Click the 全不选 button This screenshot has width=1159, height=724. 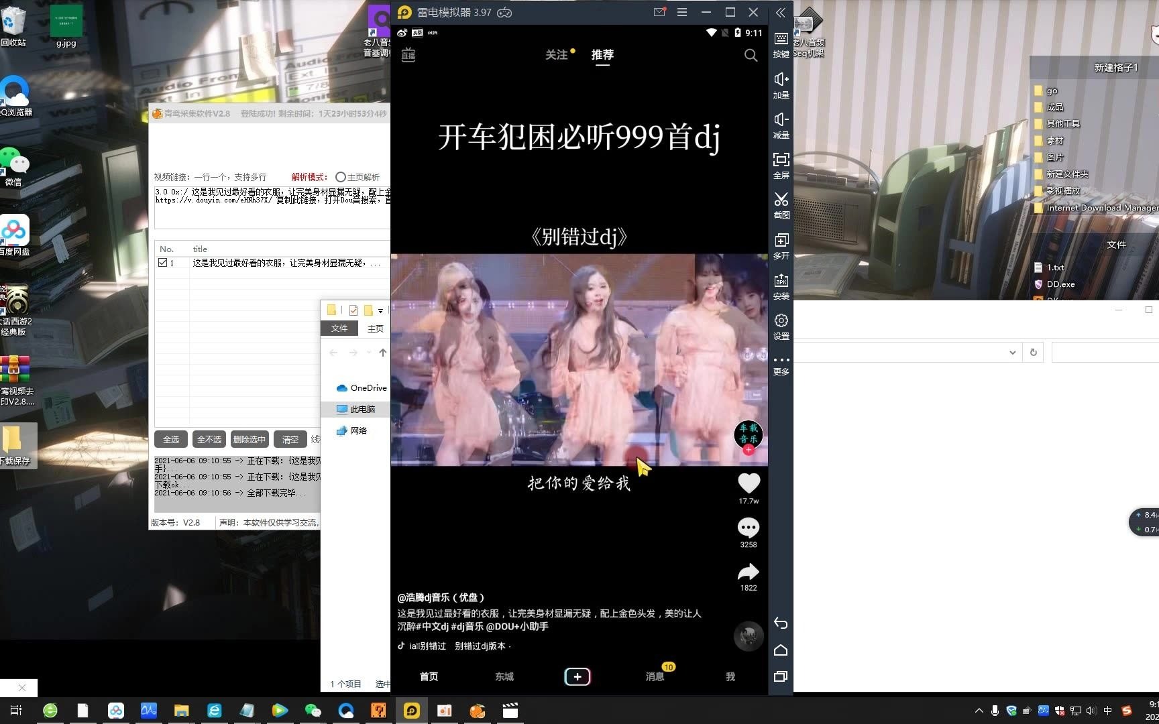coord(209,440)
